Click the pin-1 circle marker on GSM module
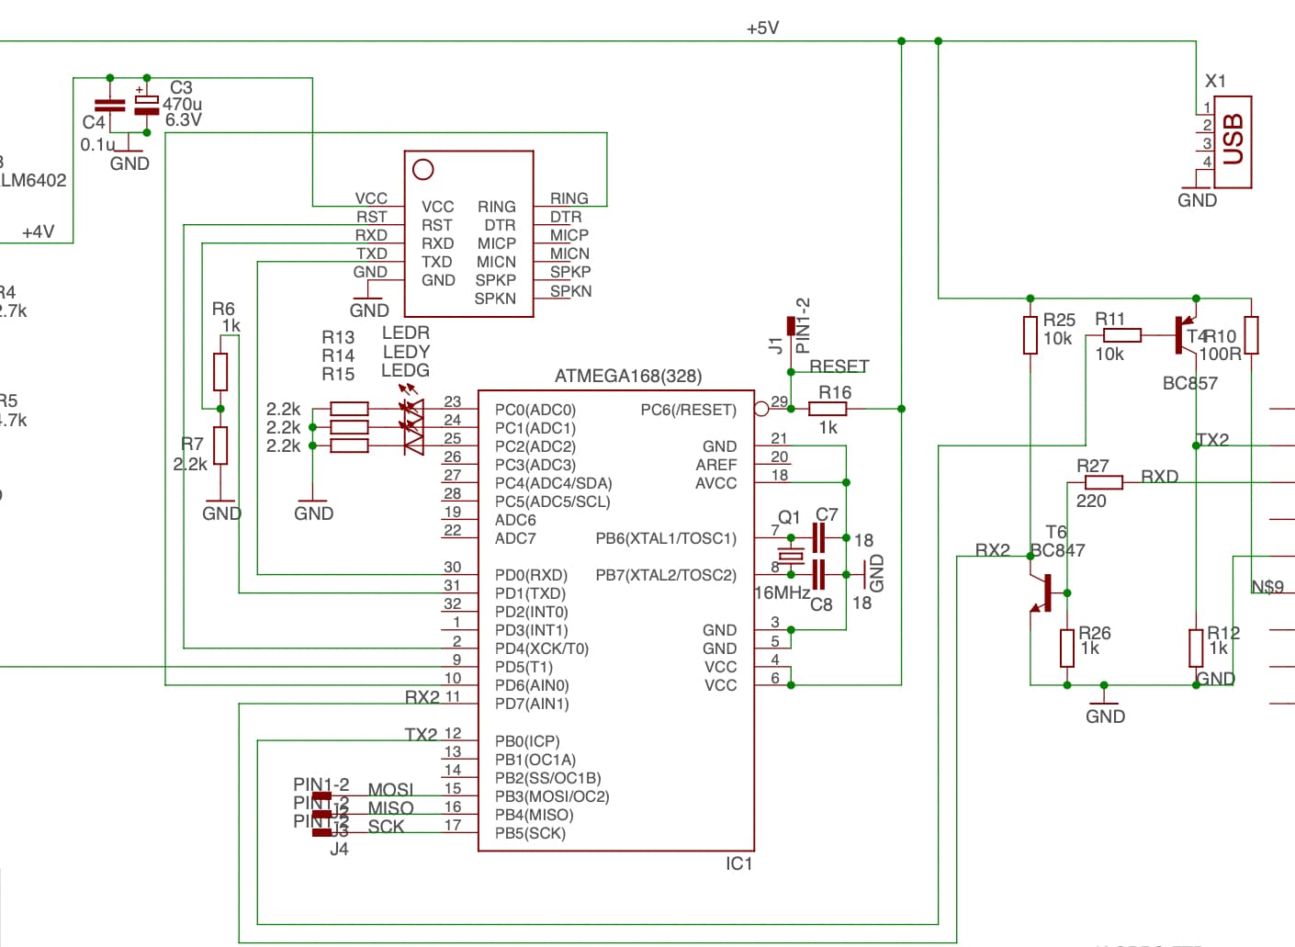The image size is (1295, 947). [x=423, y=170]
